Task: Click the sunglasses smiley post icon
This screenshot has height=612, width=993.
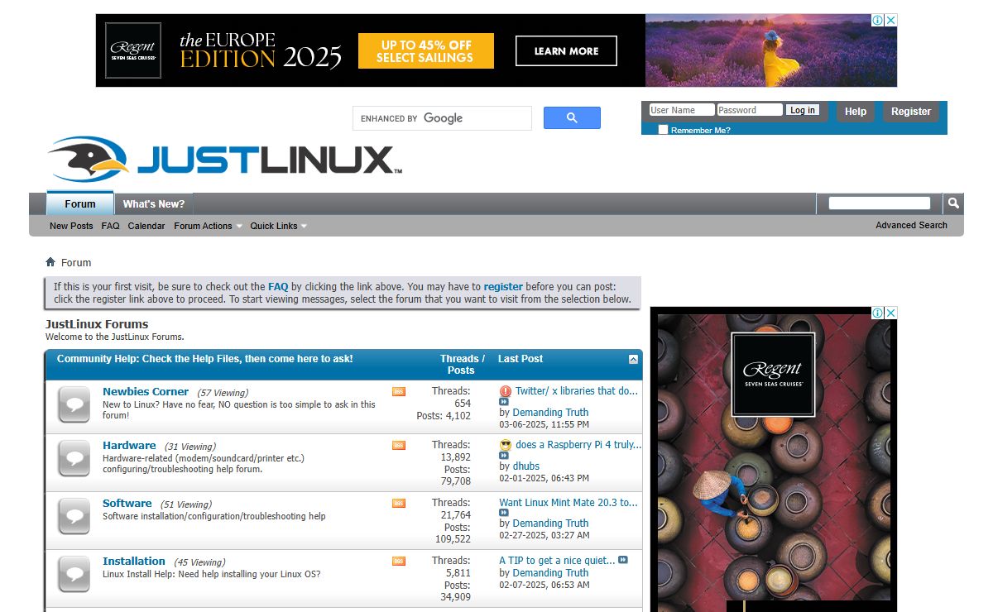Action: coord(506,445)
